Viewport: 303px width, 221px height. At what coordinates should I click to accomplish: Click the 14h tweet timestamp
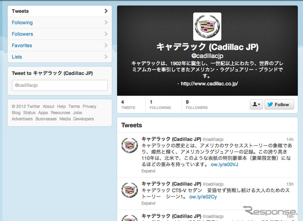[290, 139]
